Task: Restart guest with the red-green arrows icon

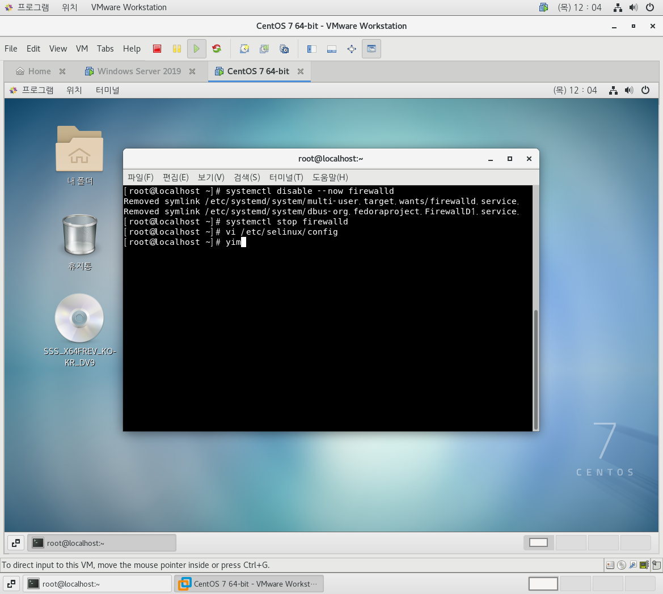Action: coord(217,49)
